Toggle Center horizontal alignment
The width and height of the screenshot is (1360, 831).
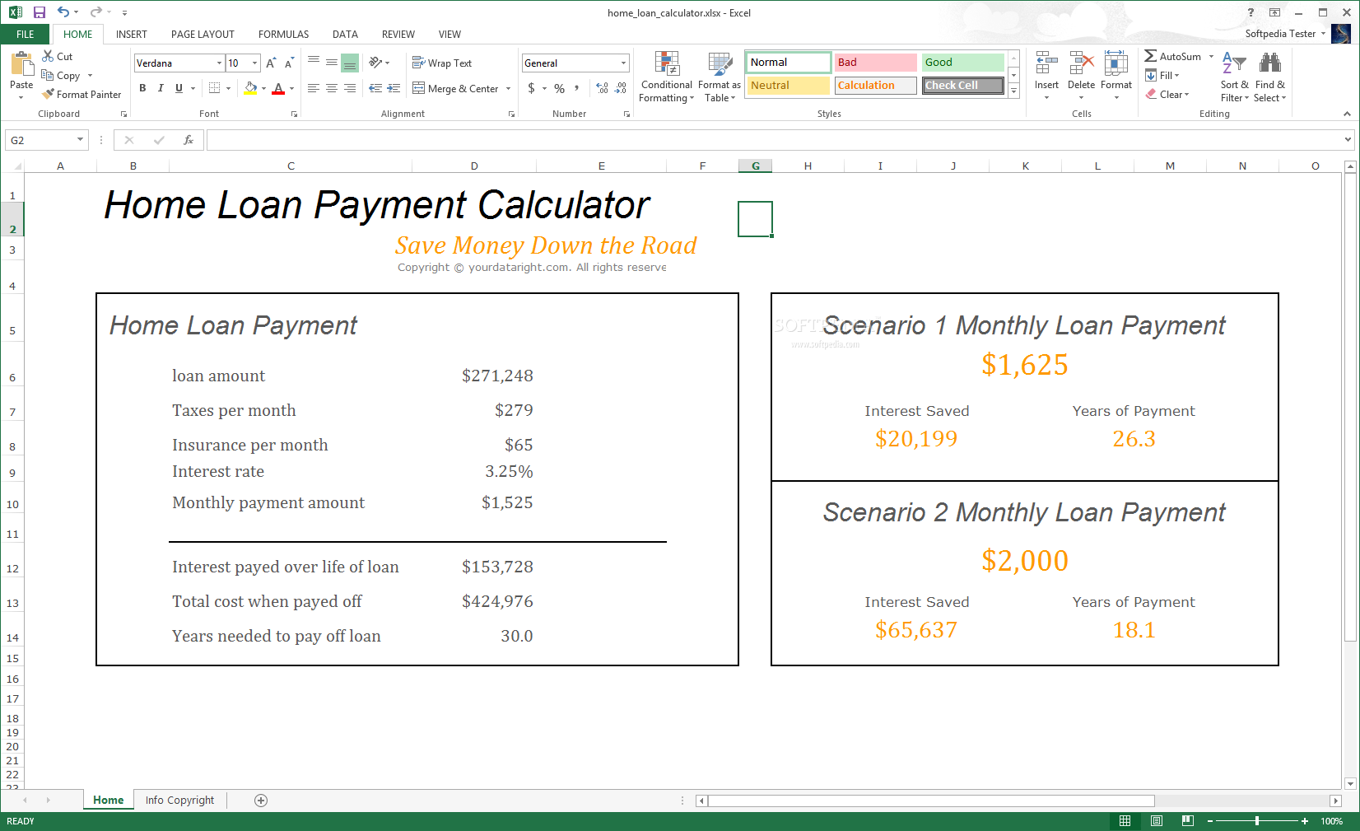pyautogui.click(x=332, y=88)
